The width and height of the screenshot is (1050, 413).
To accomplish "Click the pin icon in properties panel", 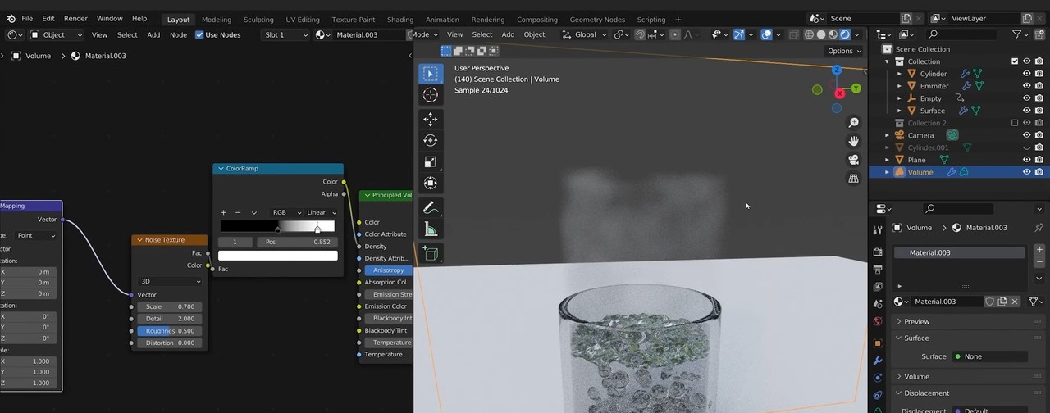I will (x=1039, y=227).
